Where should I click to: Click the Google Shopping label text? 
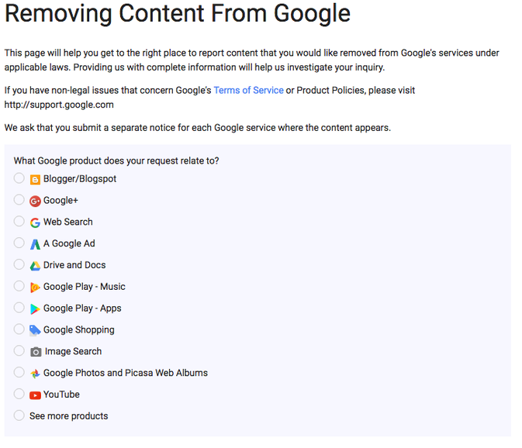(78, 330)
